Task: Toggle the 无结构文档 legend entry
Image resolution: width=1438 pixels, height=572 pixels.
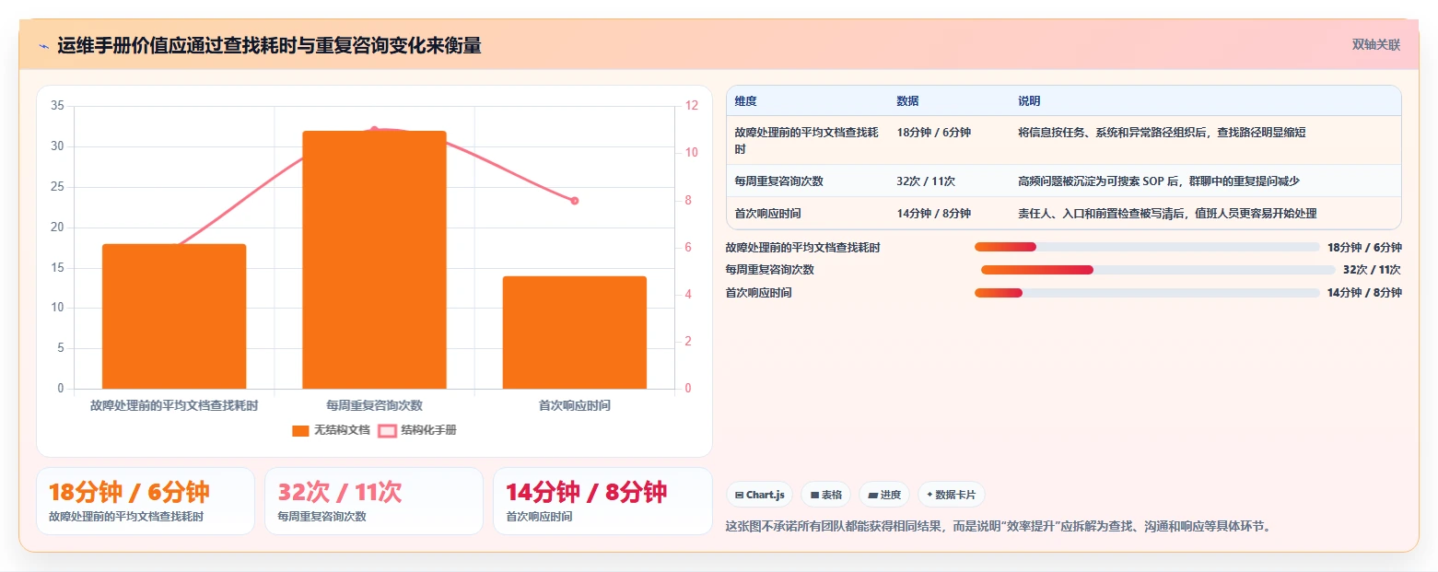Action: [x=331, y=430]
